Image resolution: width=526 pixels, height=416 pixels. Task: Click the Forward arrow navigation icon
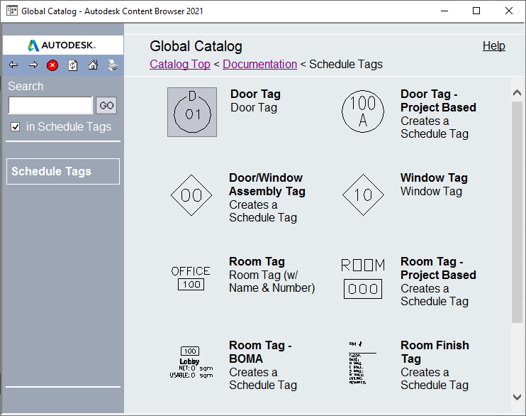pyautogui.click(x=33, y=65)
